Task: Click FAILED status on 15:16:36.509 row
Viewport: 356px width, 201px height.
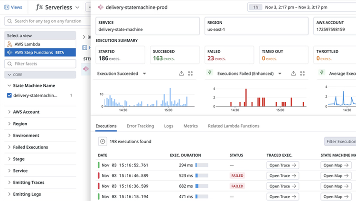Action: (237, 186)
